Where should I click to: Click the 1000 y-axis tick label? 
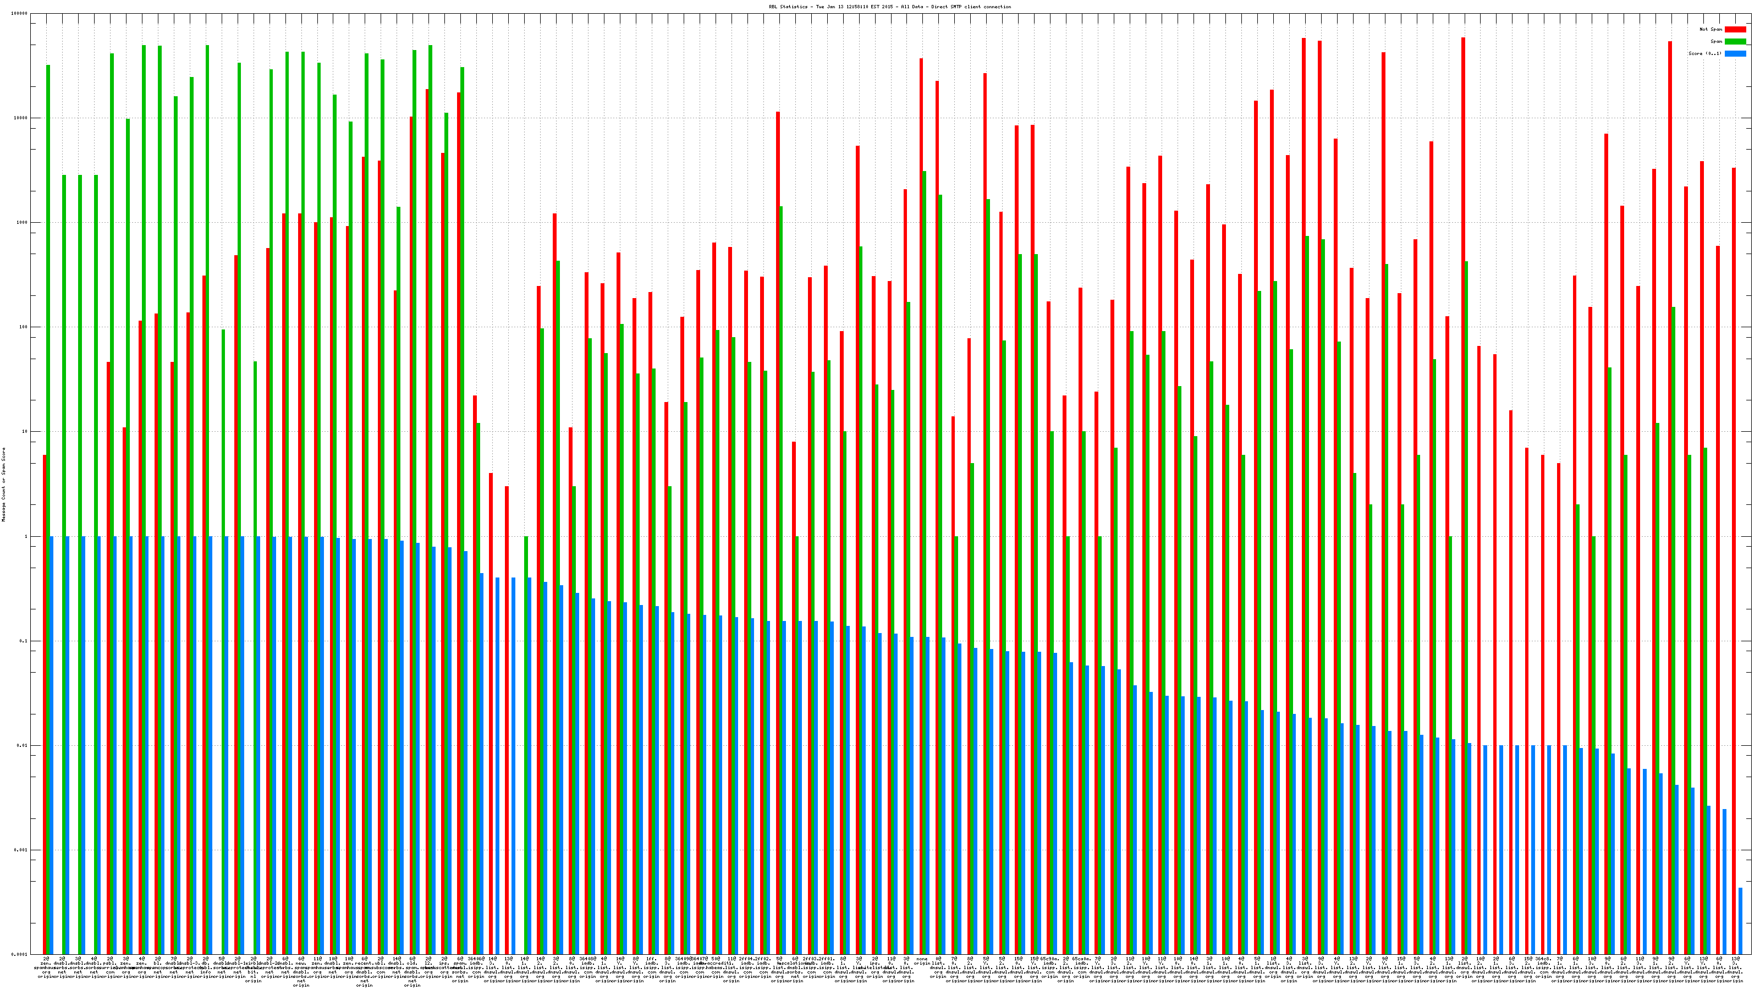tap(23, 223)
